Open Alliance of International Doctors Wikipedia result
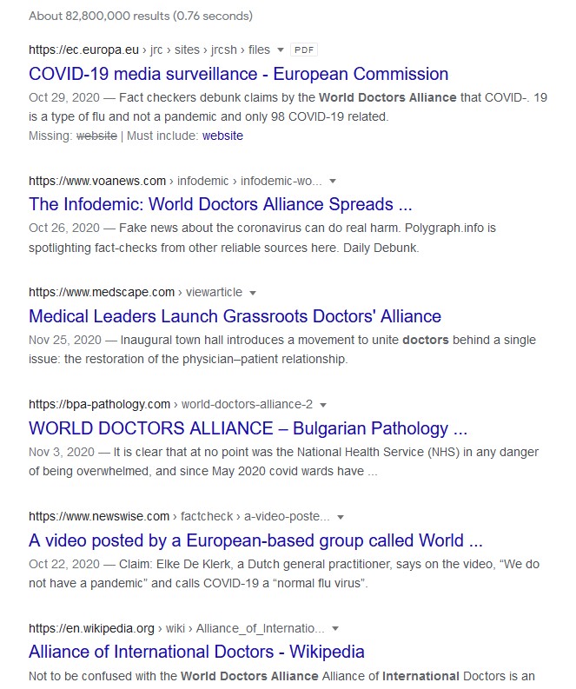Viewport: 576px width, 689px height. (x=196, y=652)
